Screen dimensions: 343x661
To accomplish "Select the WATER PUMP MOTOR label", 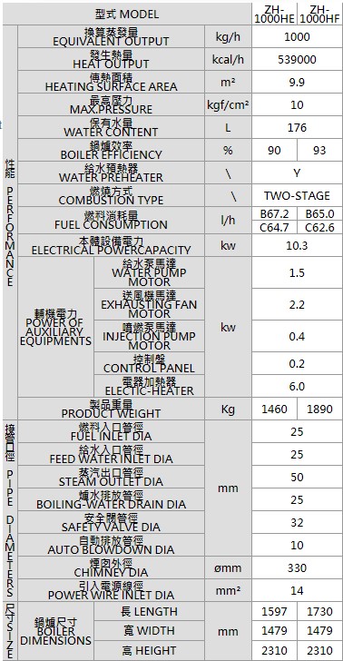I will [149, 272].
